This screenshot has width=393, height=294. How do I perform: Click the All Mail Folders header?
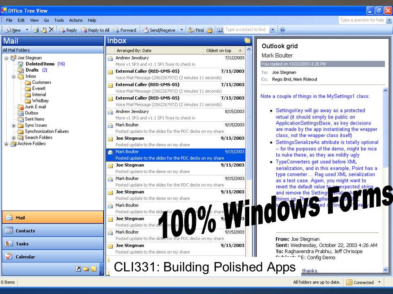click(x=53, y=50)
